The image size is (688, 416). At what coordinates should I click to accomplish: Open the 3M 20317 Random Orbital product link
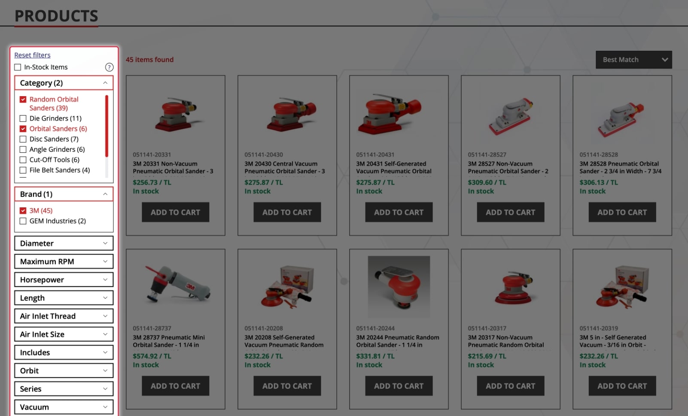tap(506, 341)
